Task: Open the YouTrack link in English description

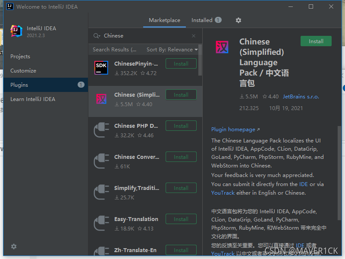Action: (x=223, y=193)
